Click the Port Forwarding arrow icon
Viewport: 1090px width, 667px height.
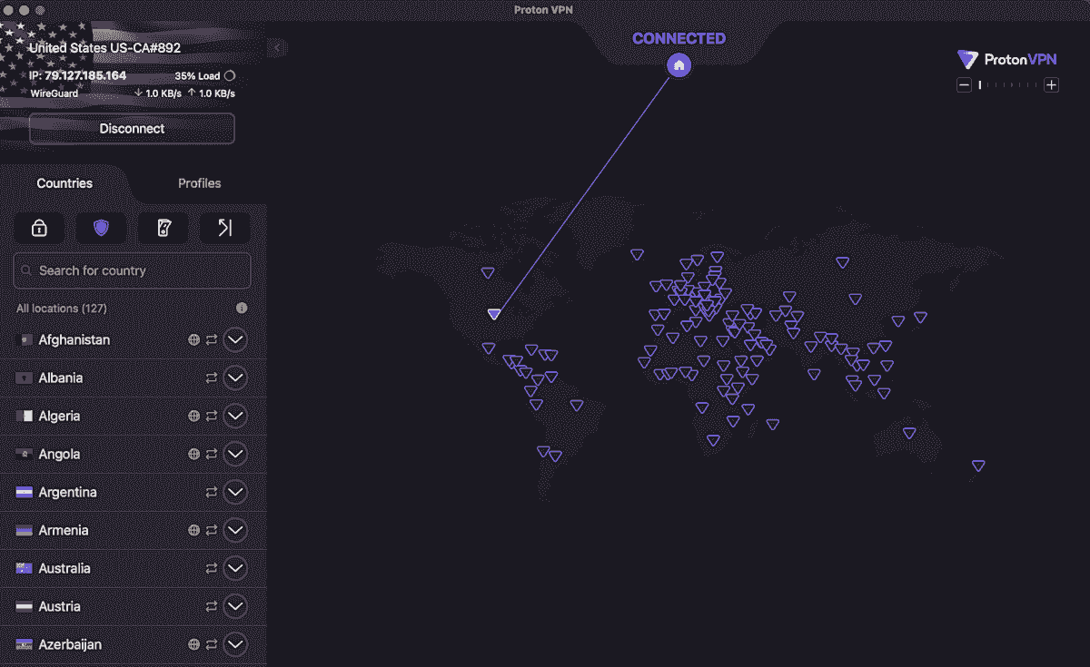point(224,229)
